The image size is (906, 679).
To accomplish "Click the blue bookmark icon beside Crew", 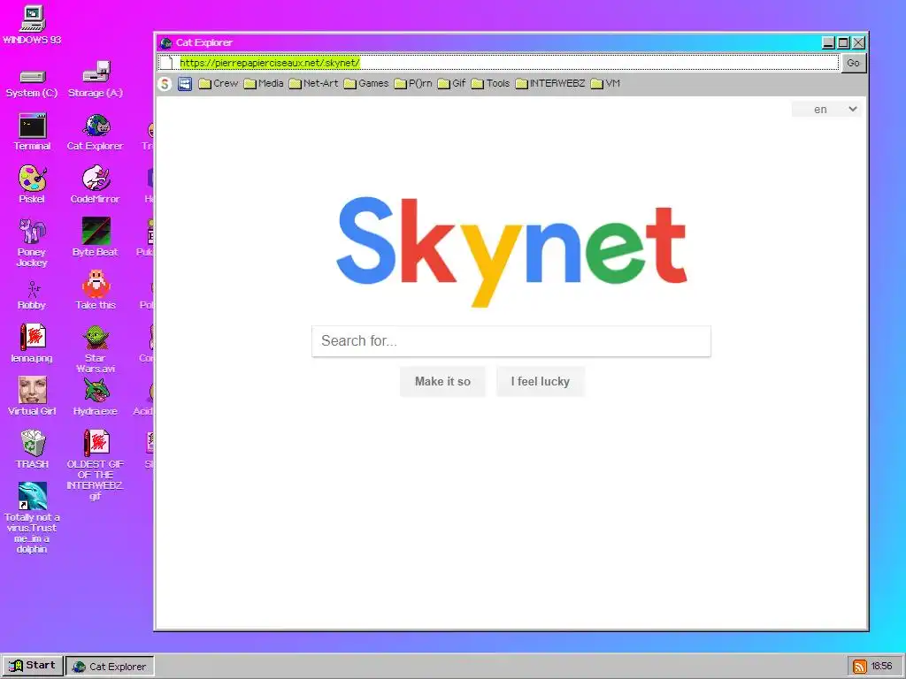I will [185, 84].
